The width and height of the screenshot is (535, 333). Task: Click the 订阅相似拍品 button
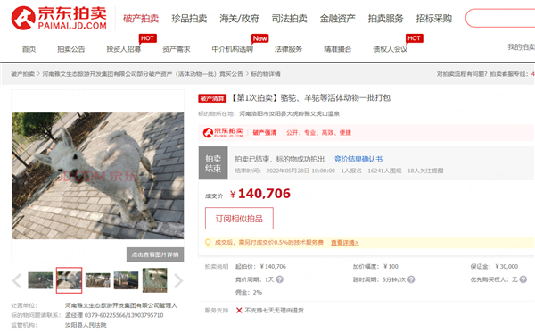click(x=239, y=219)
